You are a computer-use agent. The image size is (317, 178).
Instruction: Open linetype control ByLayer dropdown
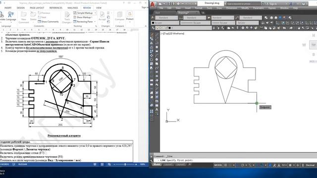pos(195,23)
